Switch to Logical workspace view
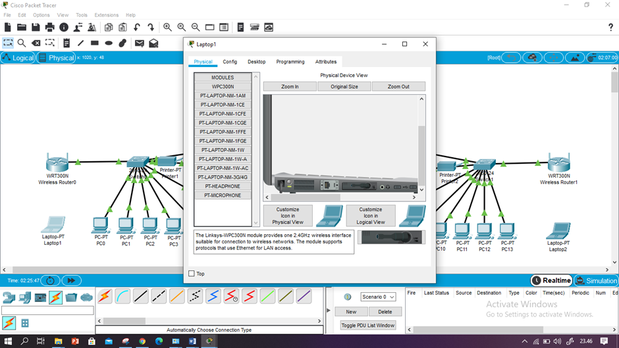Viewport: 619px width, 348px height. click(x=18, y=58)
